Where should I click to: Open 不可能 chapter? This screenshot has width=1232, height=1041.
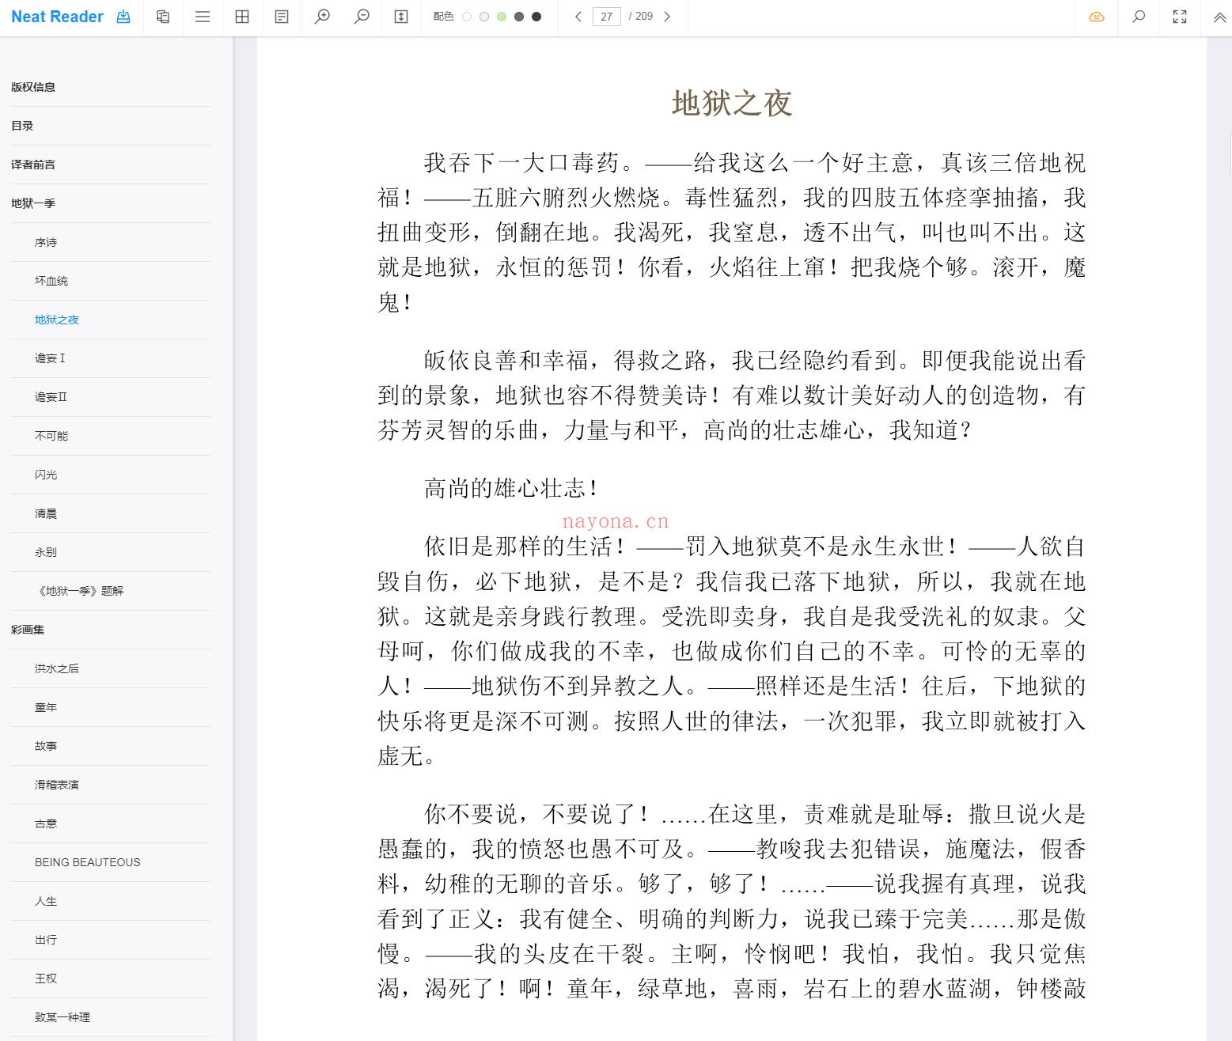pyautogui.click(x=51, y=436)
